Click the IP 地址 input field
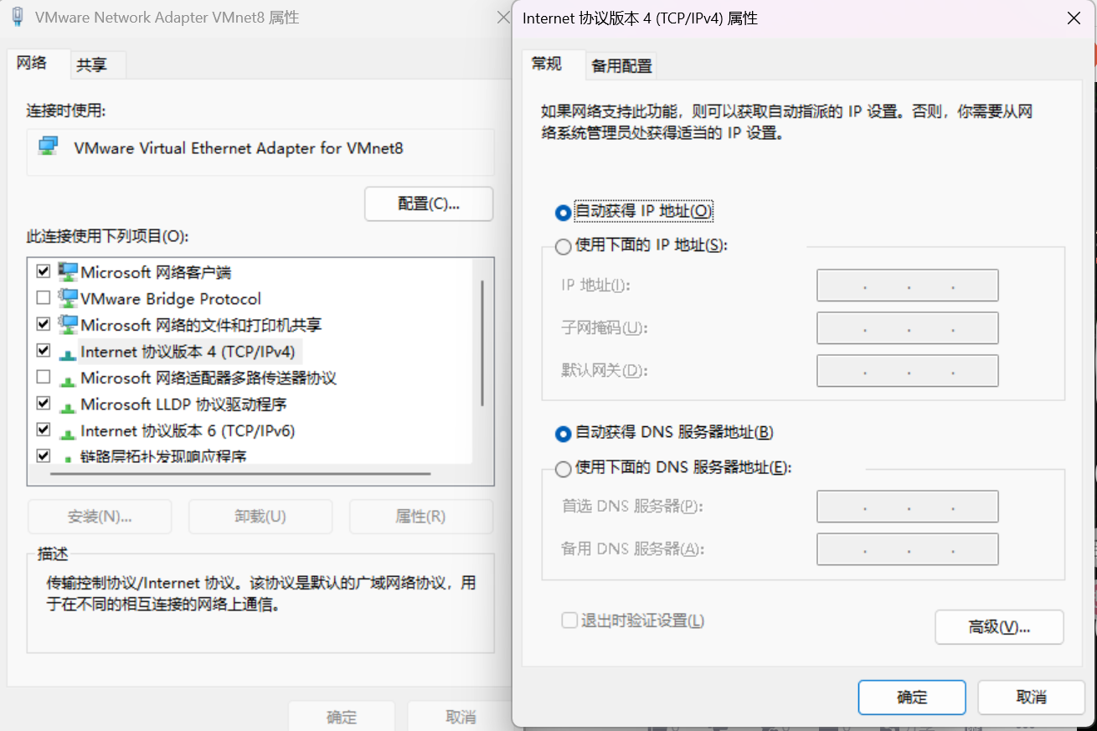1097x731 pixels. point(908,286)
